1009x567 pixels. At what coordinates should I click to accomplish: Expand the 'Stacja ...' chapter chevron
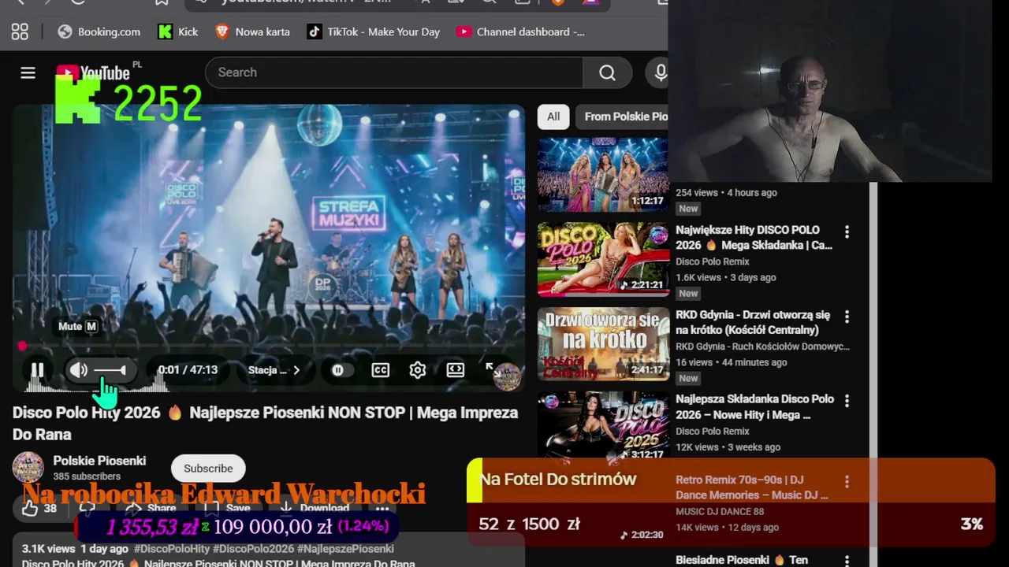coord(296,370)
